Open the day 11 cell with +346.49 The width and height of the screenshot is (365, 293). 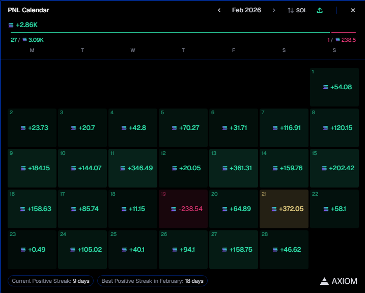tap(133, 168)
